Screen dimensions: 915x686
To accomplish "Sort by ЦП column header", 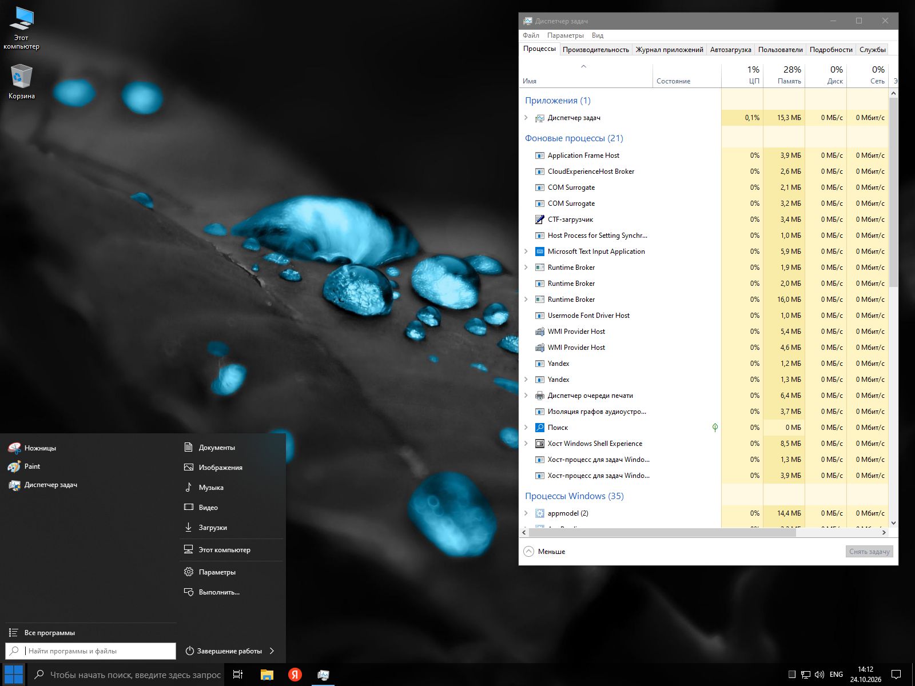I will (742, 75).
